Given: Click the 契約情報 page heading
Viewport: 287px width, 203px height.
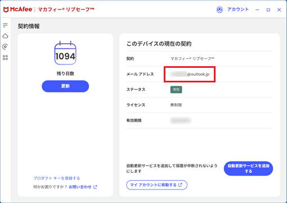Looking at the screenshot, I should tap(29, 26).
